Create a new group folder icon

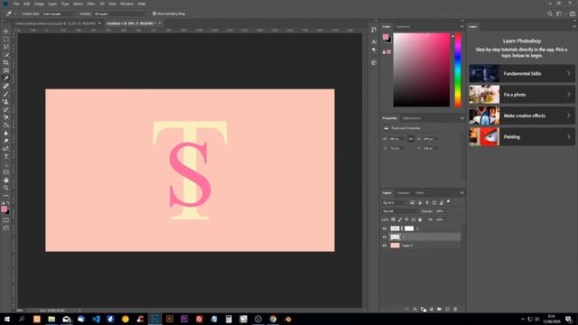click(x=440, y=309)
